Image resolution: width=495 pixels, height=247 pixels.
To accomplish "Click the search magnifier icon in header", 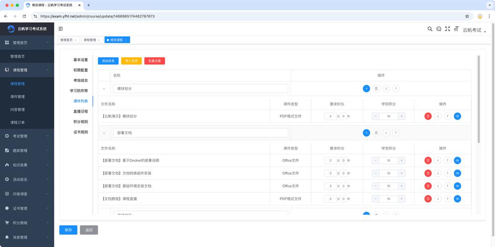I will click(x=430, y=29).
